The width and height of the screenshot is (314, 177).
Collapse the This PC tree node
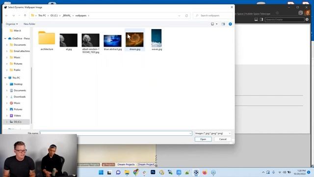click(5, 78)
